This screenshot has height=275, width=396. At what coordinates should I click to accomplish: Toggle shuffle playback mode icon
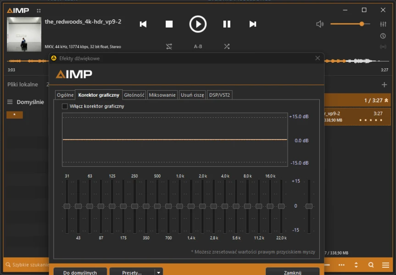227,46
